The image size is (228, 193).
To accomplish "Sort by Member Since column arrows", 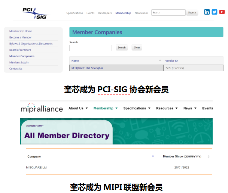I will (209, 156).
